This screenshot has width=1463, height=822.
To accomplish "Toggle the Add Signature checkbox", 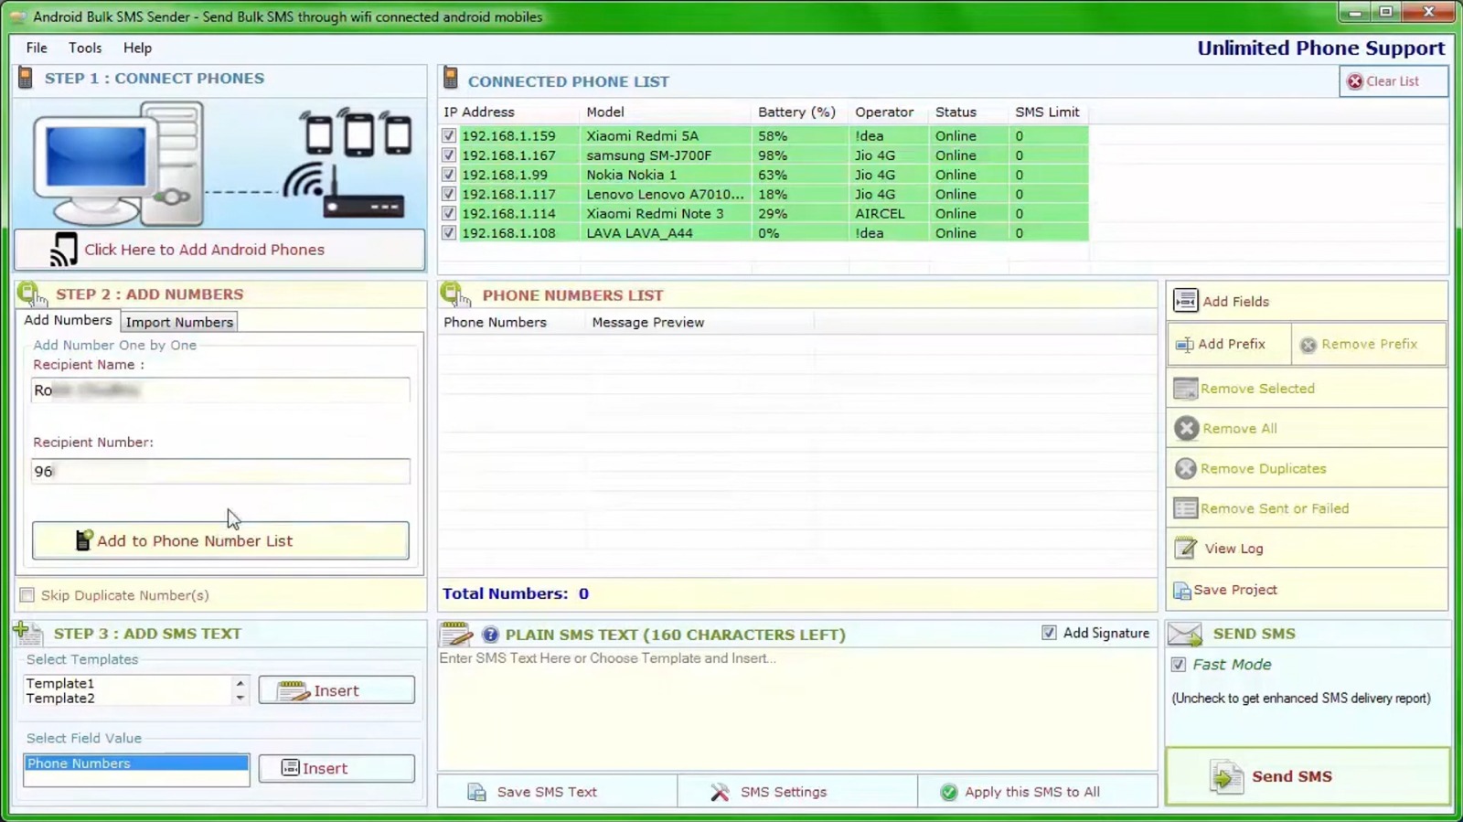I will (x=1049, y=633).
